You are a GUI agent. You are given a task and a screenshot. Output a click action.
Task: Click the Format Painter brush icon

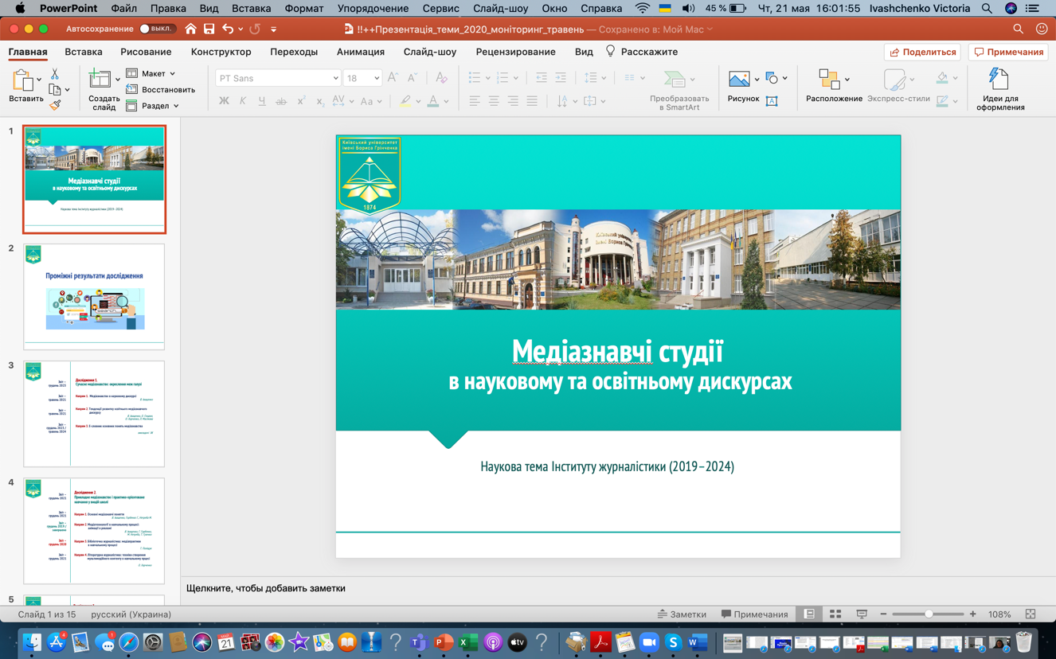click(x=55, y=105)
